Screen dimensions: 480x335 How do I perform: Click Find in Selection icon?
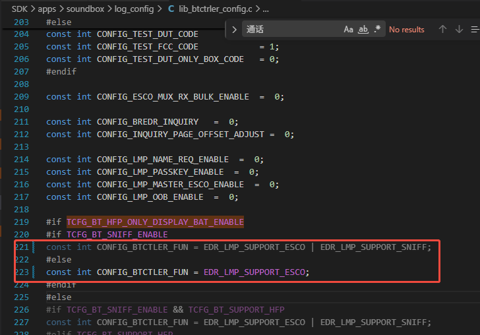(x=475, y=30)
